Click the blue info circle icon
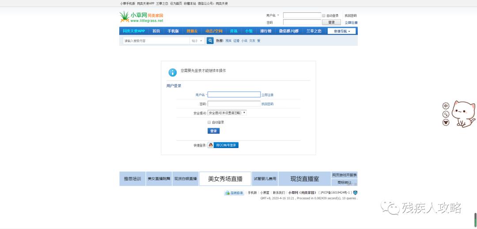The image size is (477, 229). (x=173, y=72)
